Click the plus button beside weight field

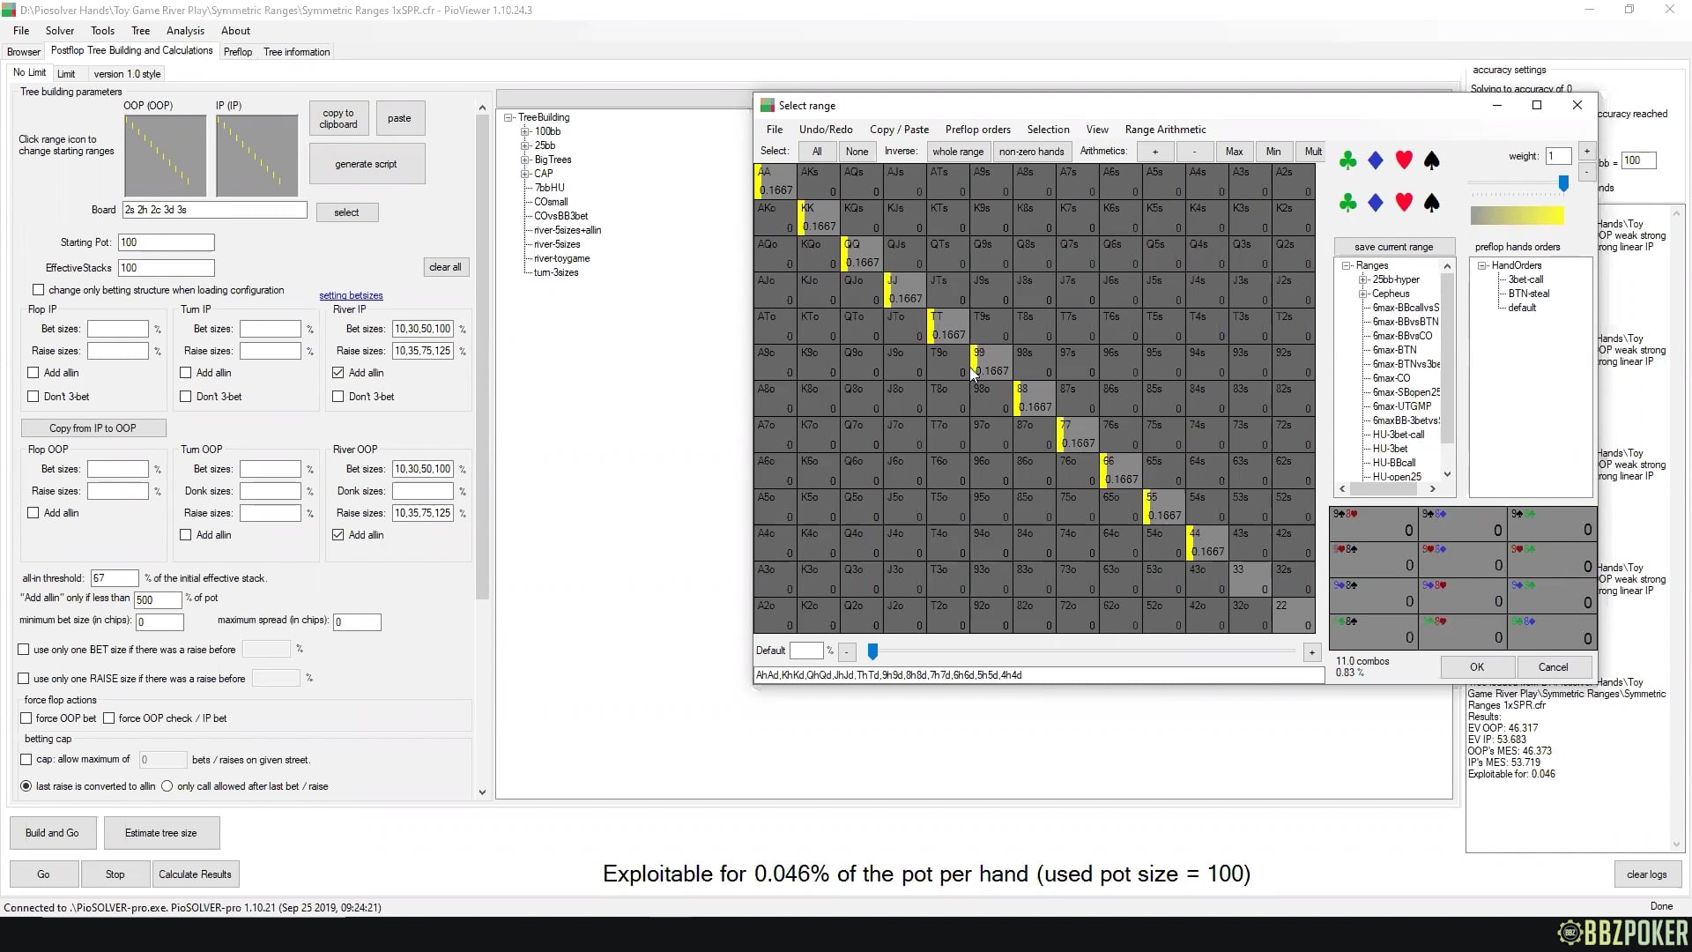[1586, 152]
